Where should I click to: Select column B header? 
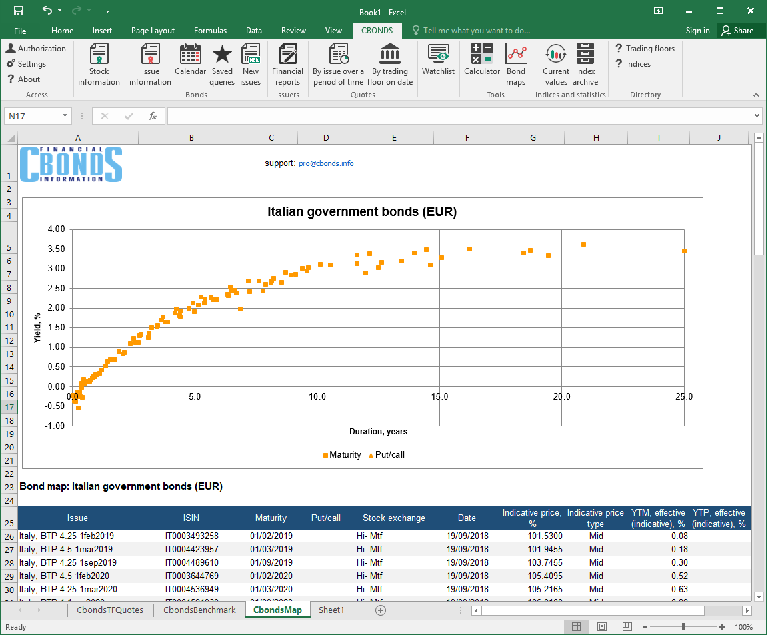(x=191, y=138)
